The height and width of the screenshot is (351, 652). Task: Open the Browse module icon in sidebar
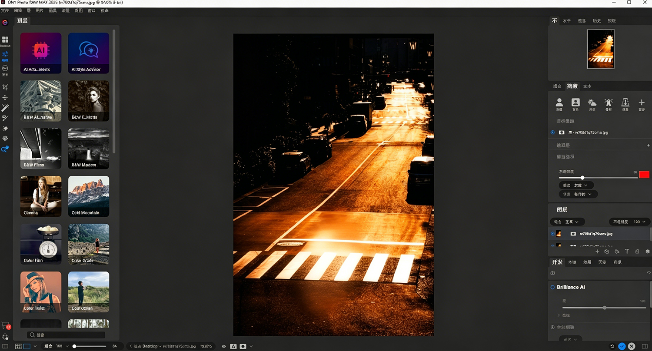pos(5,40)
